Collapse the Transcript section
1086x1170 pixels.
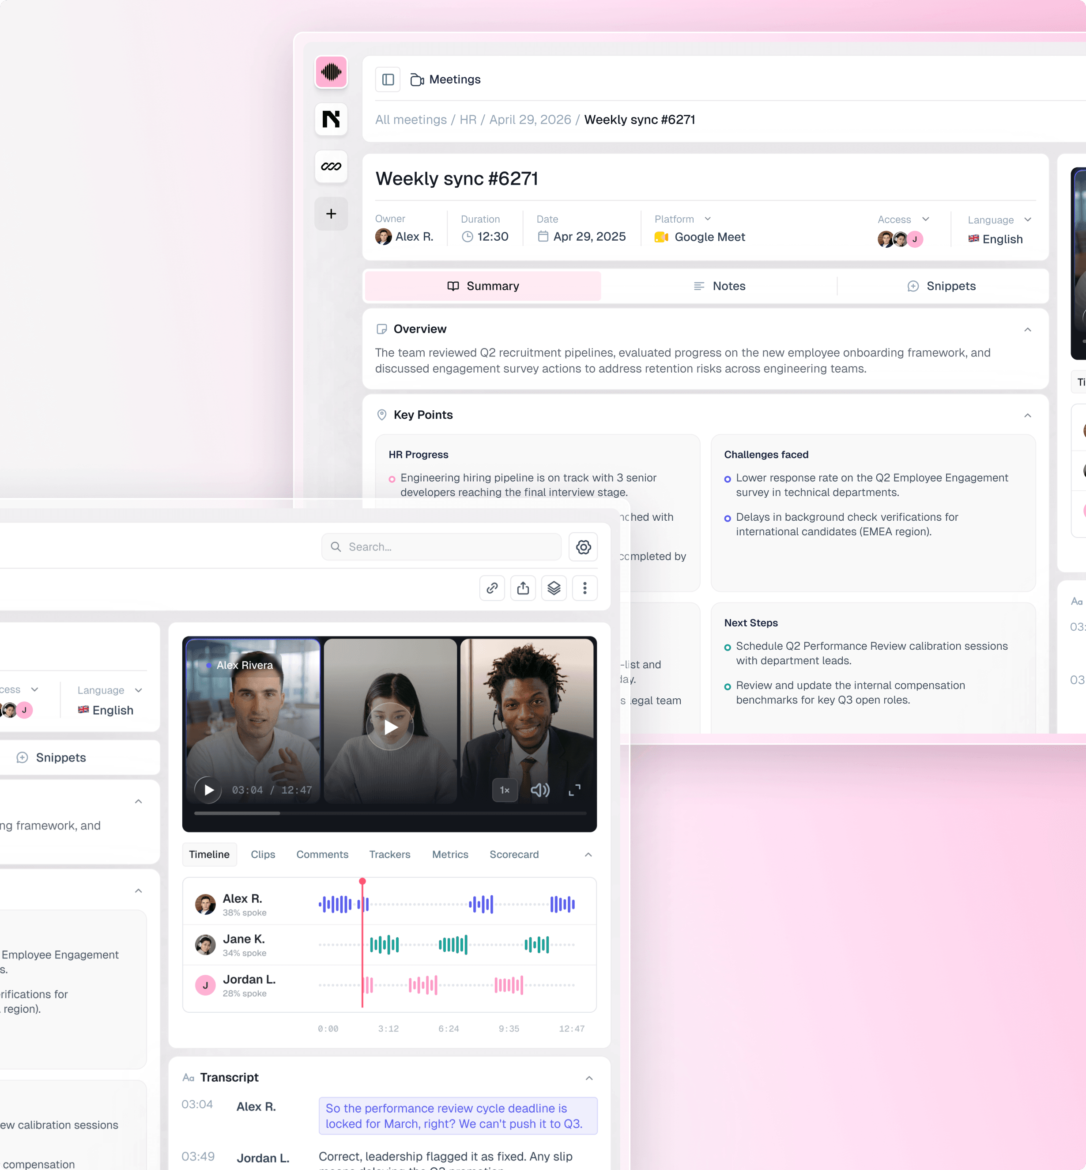point(589,1078)
